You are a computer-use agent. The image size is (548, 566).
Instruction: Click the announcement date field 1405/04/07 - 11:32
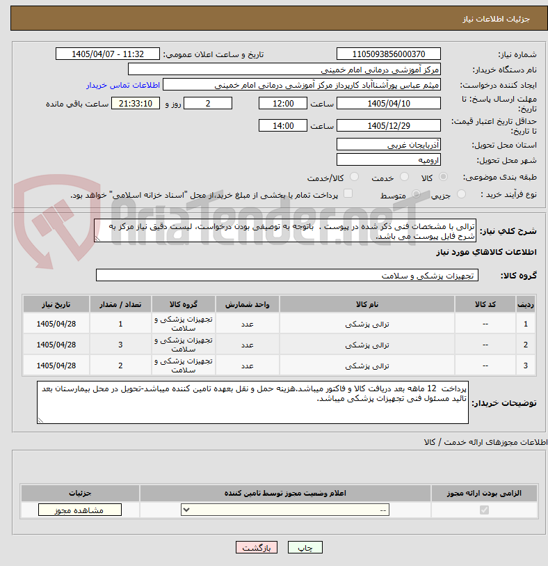pyautogui.click(x=108, y=54)
